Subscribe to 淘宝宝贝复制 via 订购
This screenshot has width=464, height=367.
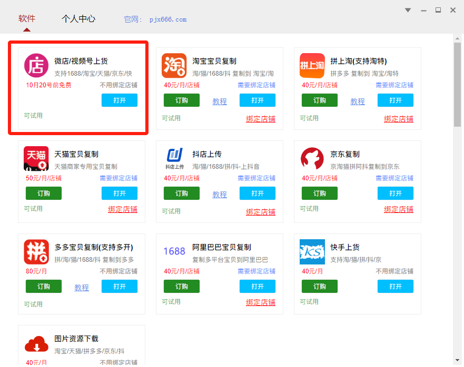point(182,100)
